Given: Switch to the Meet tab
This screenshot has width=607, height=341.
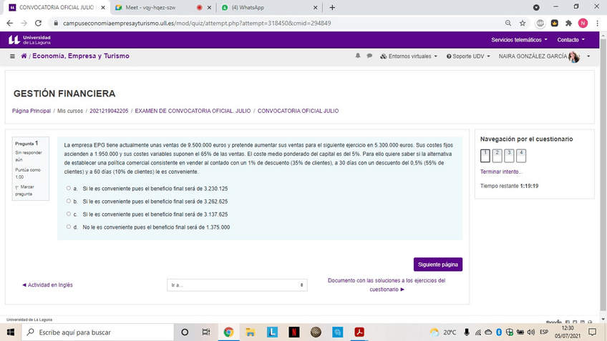Looking at the screenshot, I should 162,7.
